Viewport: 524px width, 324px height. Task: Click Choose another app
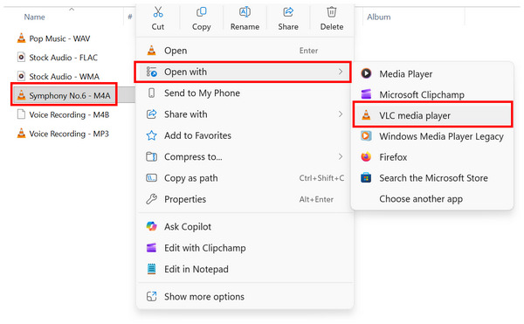(x=432, y=199)
